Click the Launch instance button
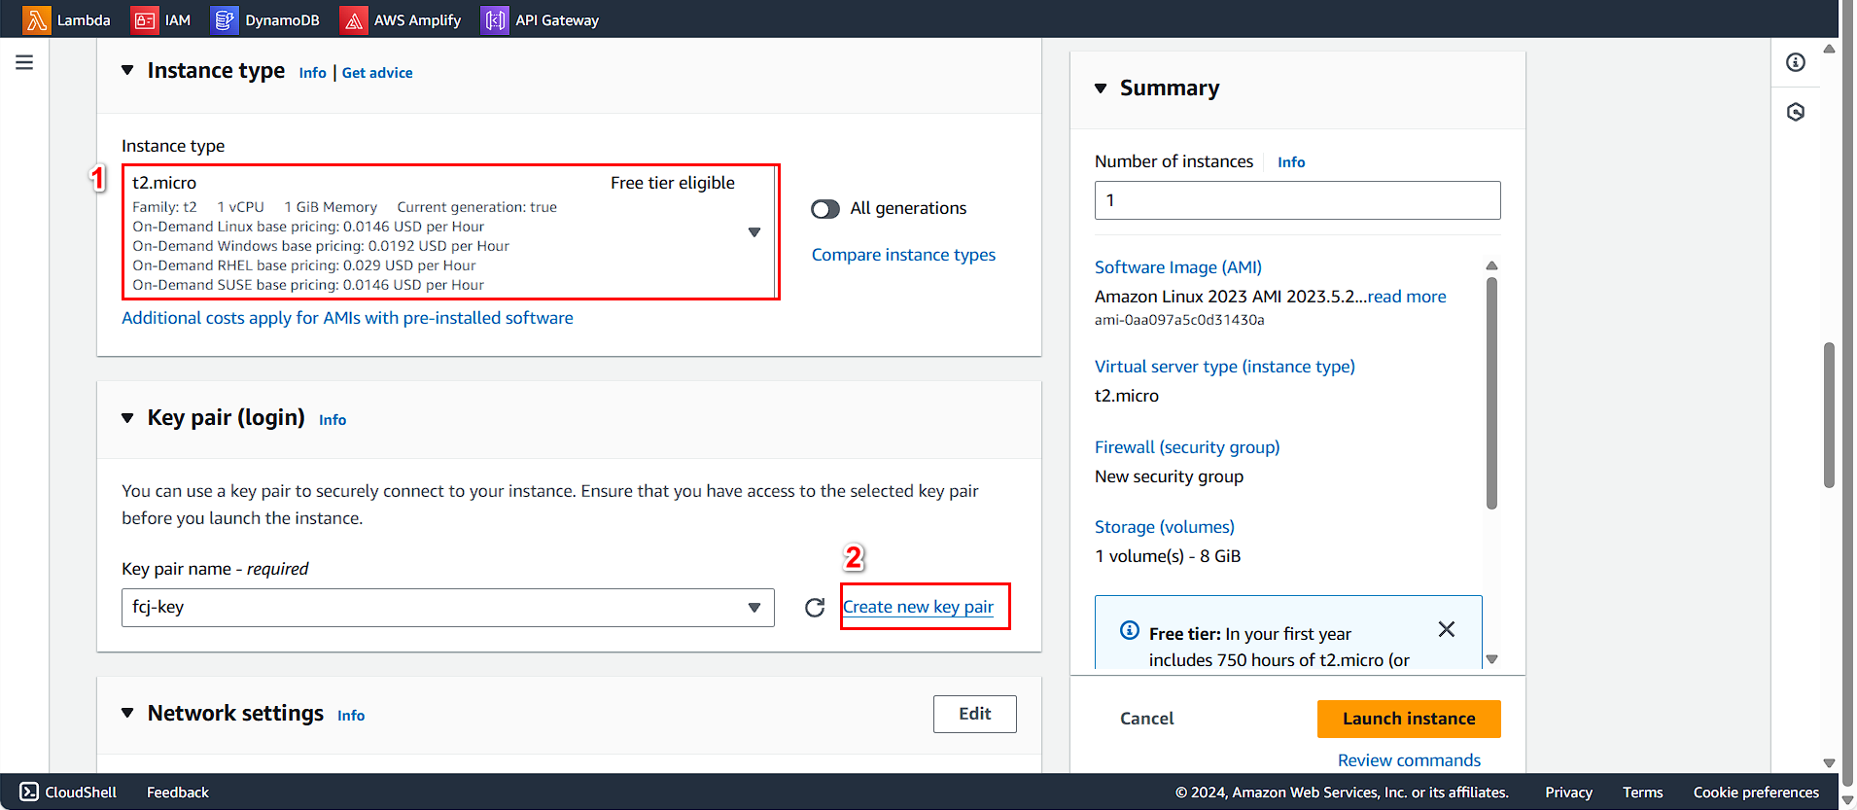 click(x=1409, y=719)
